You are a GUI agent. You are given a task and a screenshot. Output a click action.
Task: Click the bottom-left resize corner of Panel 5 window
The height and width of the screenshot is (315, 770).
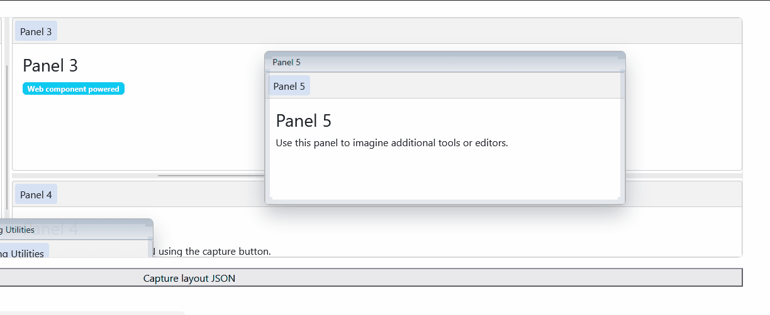[269, 201]
